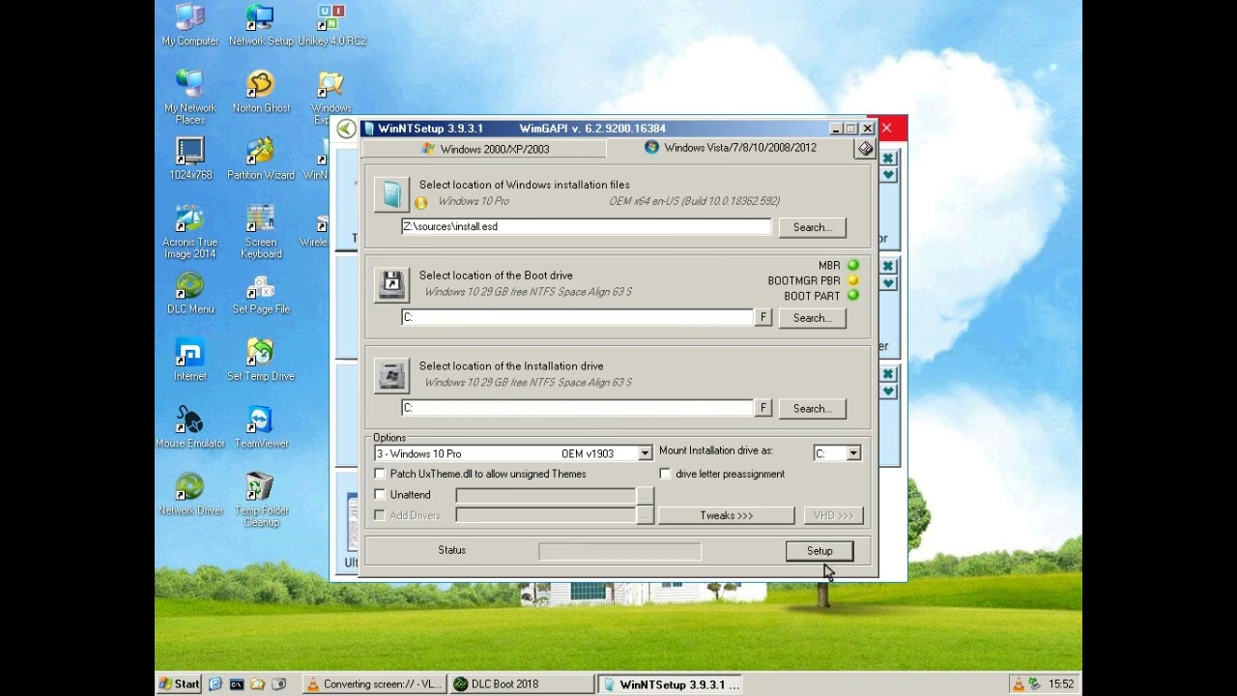Click Search for installation files location

812,227
